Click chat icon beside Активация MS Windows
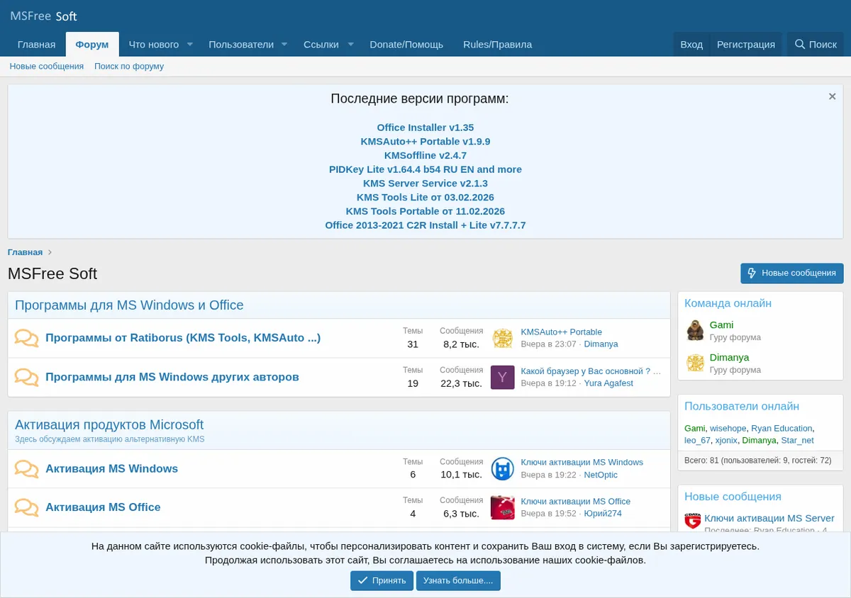The width and height of the screenshot is (851, 598). pos(27,469)
